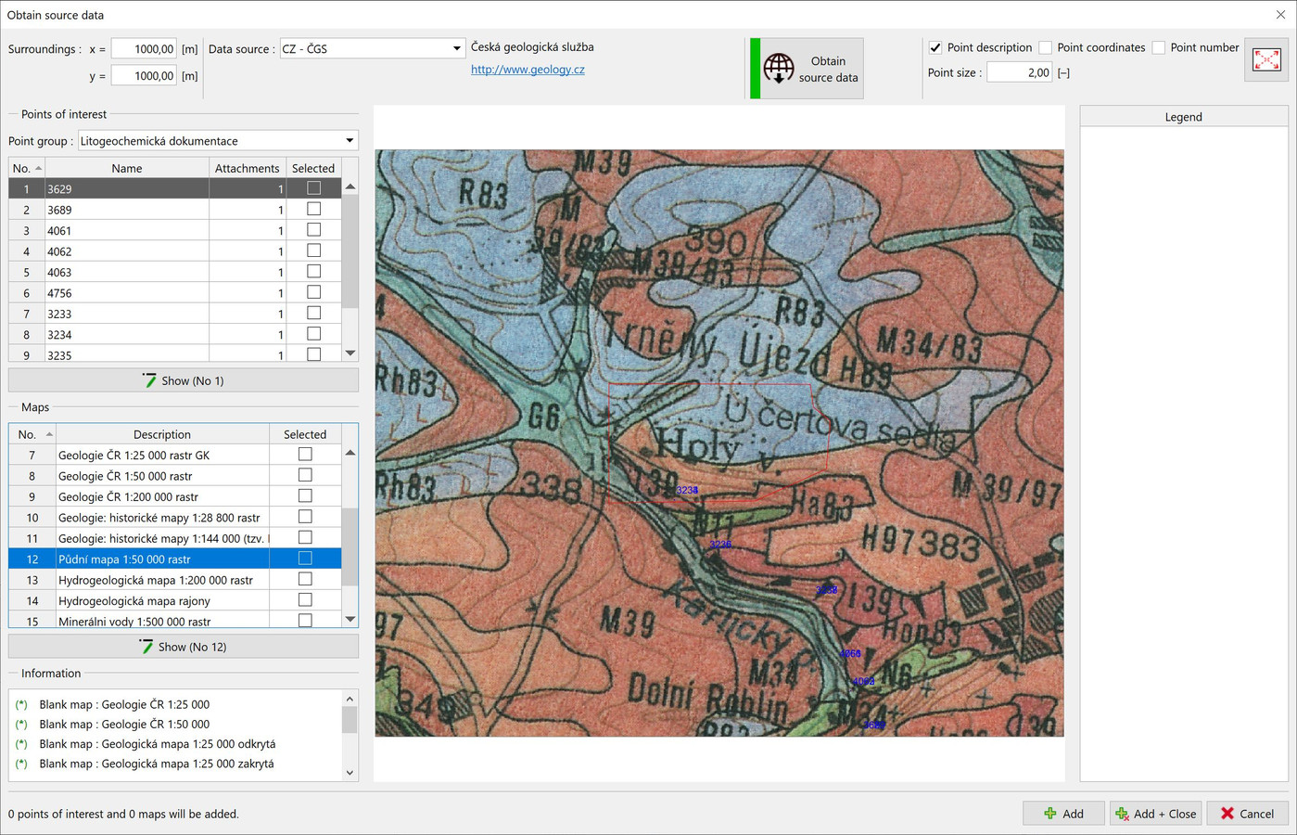
Task: Enable the Point number checkbox
Action: click(x=1159, y=47)
